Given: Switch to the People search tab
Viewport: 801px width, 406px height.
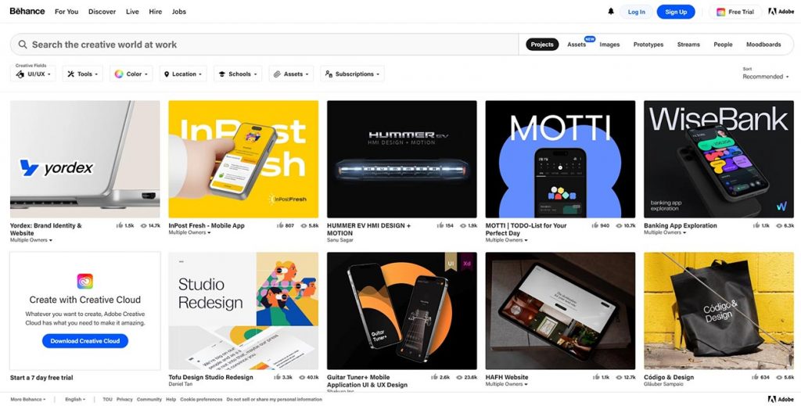Looking at the screenshot, I should pyautogui.click(x=723, y=45).
